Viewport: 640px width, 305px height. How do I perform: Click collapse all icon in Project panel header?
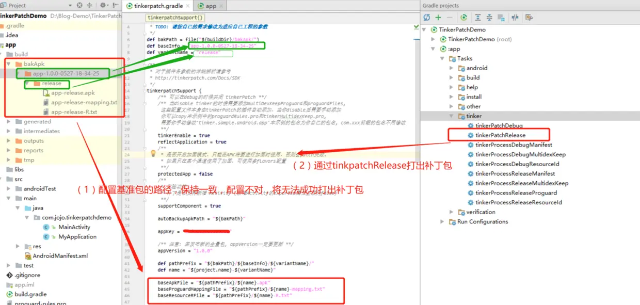tap(90, 5)
